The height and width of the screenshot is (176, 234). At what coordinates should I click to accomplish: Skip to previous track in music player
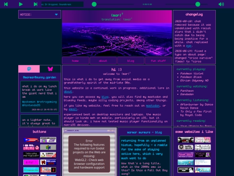click(x=6, y=4)
